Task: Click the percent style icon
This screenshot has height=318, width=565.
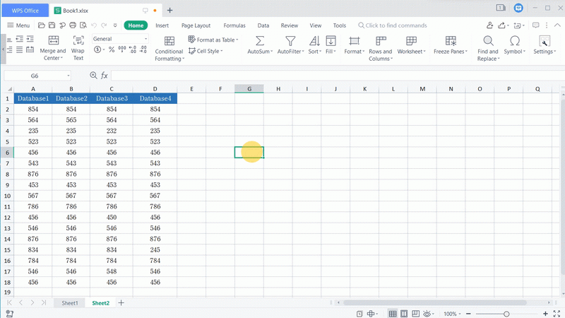Action: tap(112, 50)
